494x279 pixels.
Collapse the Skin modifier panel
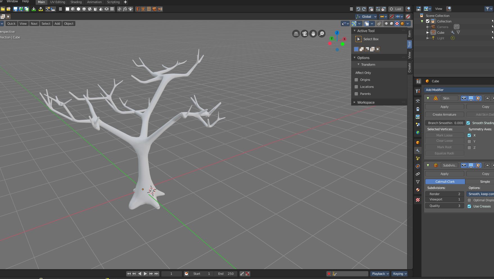[x=428, y=98]
